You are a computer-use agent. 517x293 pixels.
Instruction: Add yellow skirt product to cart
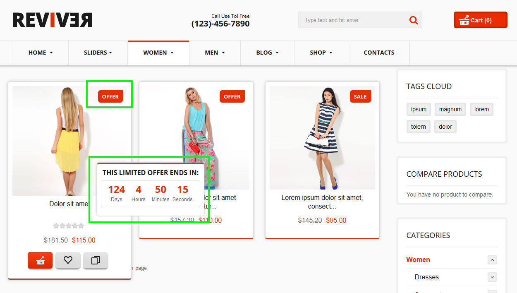tap(40, 260)
